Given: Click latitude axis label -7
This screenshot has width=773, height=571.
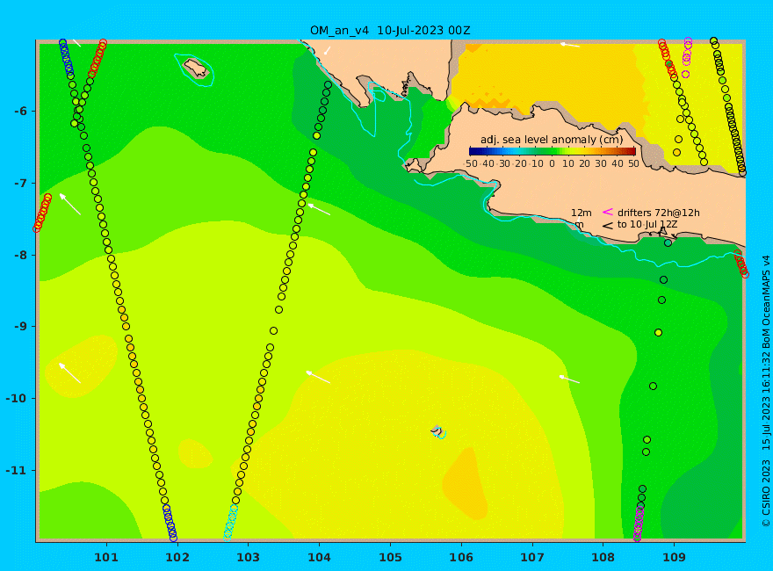Looking at the screenshot, I should pyautogui.click(x=19, y=184).
